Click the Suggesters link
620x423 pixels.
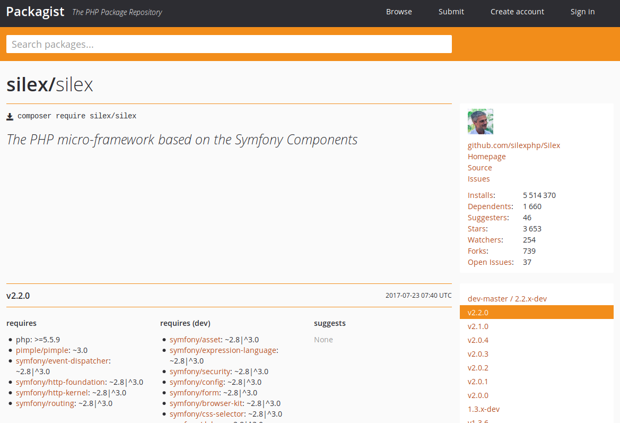coord(487,217)
